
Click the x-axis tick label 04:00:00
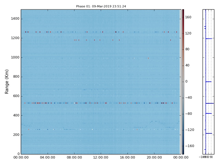(47, 157)
